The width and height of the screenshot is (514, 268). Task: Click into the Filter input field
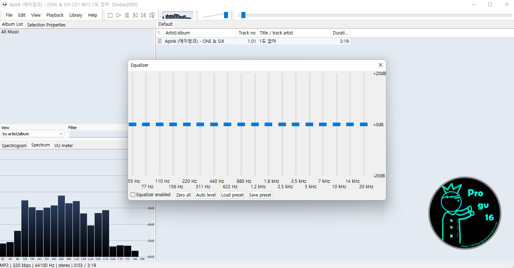tap(98, 134)
